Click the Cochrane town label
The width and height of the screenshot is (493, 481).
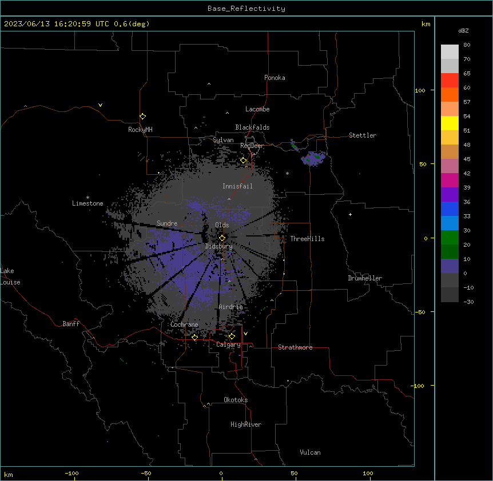coord(184,324)
